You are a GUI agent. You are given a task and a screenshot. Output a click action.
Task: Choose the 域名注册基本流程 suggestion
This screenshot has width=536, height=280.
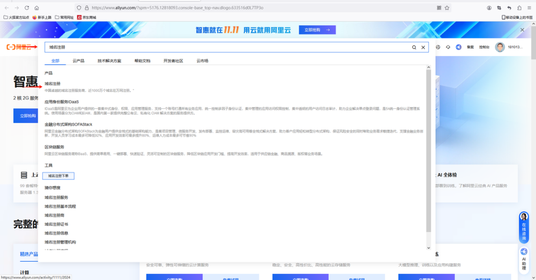(x=60, y=207)
